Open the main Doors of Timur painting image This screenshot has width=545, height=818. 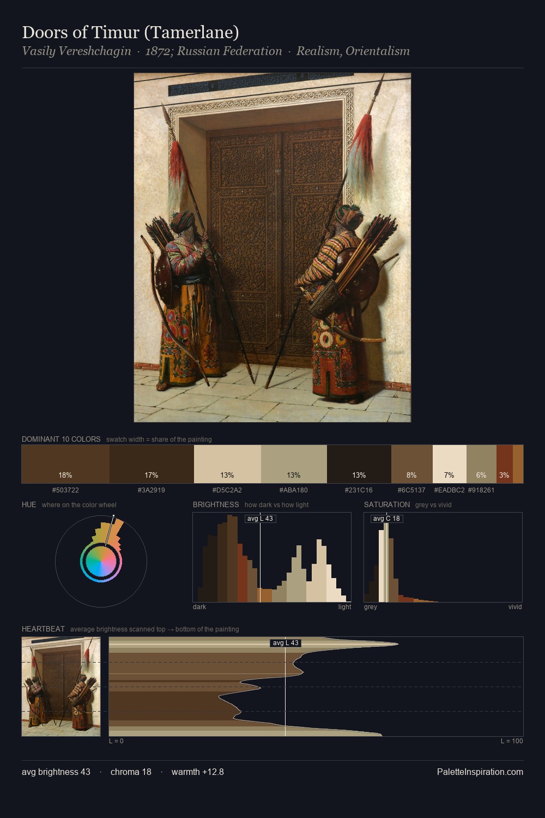click(x=272, y=248)
